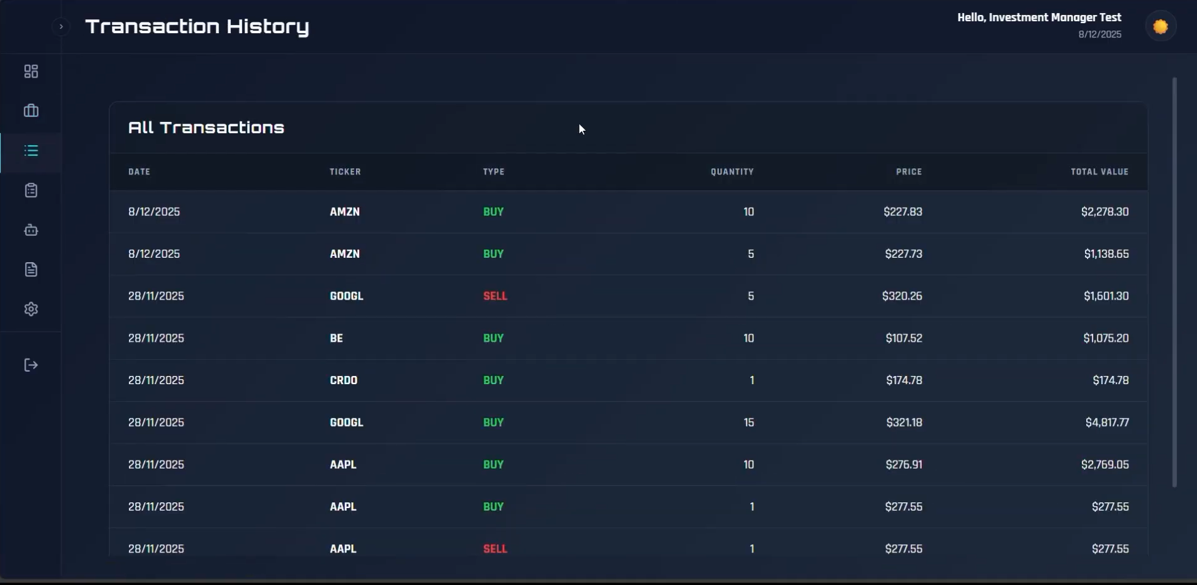The height and width of the screenshot is (585, 1197).
Task: Click the DATE column header
Action: (x=139, y=172)
